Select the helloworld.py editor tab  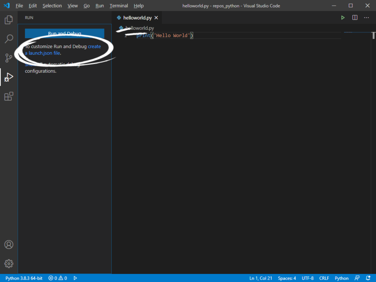click(x=137, y=18)
